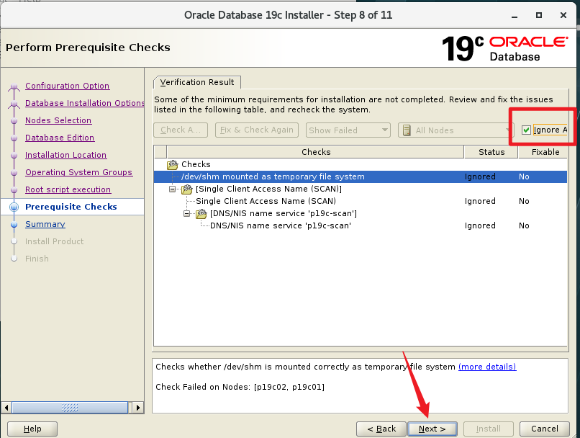This screenshot has width=580, height=438.
Task: Click the Status column header
Action: pos(491,152)
